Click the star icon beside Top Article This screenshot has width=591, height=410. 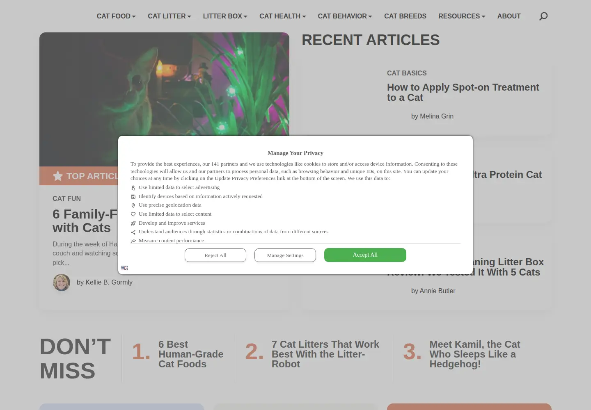58,176
